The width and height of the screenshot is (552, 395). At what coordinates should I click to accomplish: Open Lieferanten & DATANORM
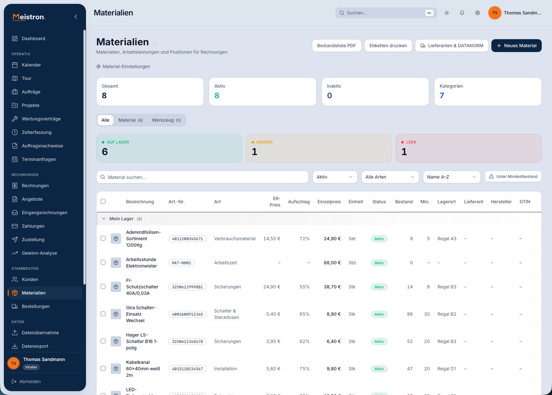click(452, 46)
